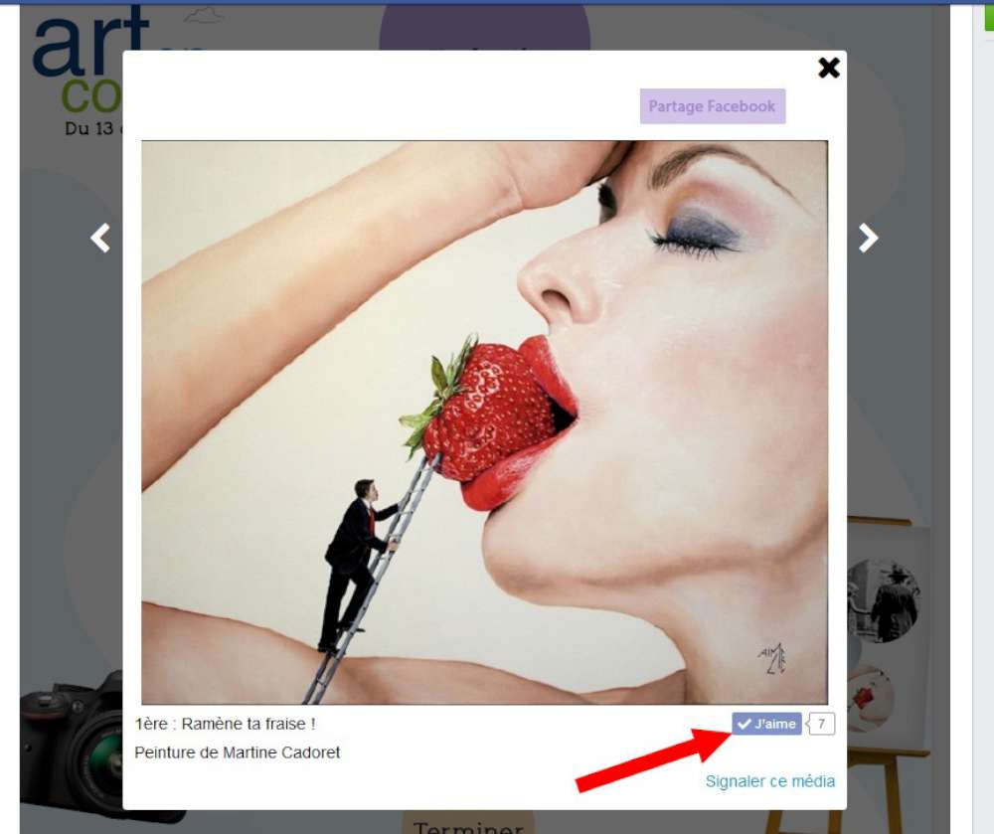Click the strawberry painting image
This screenshot has width=994, height=834.
[484, 422]
